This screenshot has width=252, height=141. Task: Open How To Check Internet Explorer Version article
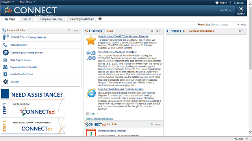[x=121, y=89]
